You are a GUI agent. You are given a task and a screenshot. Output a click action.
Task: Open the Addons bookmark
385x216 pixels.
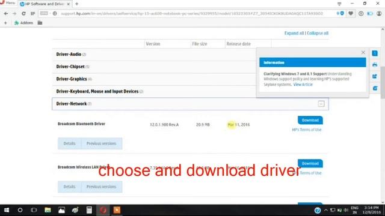click(x=23, y=23)
